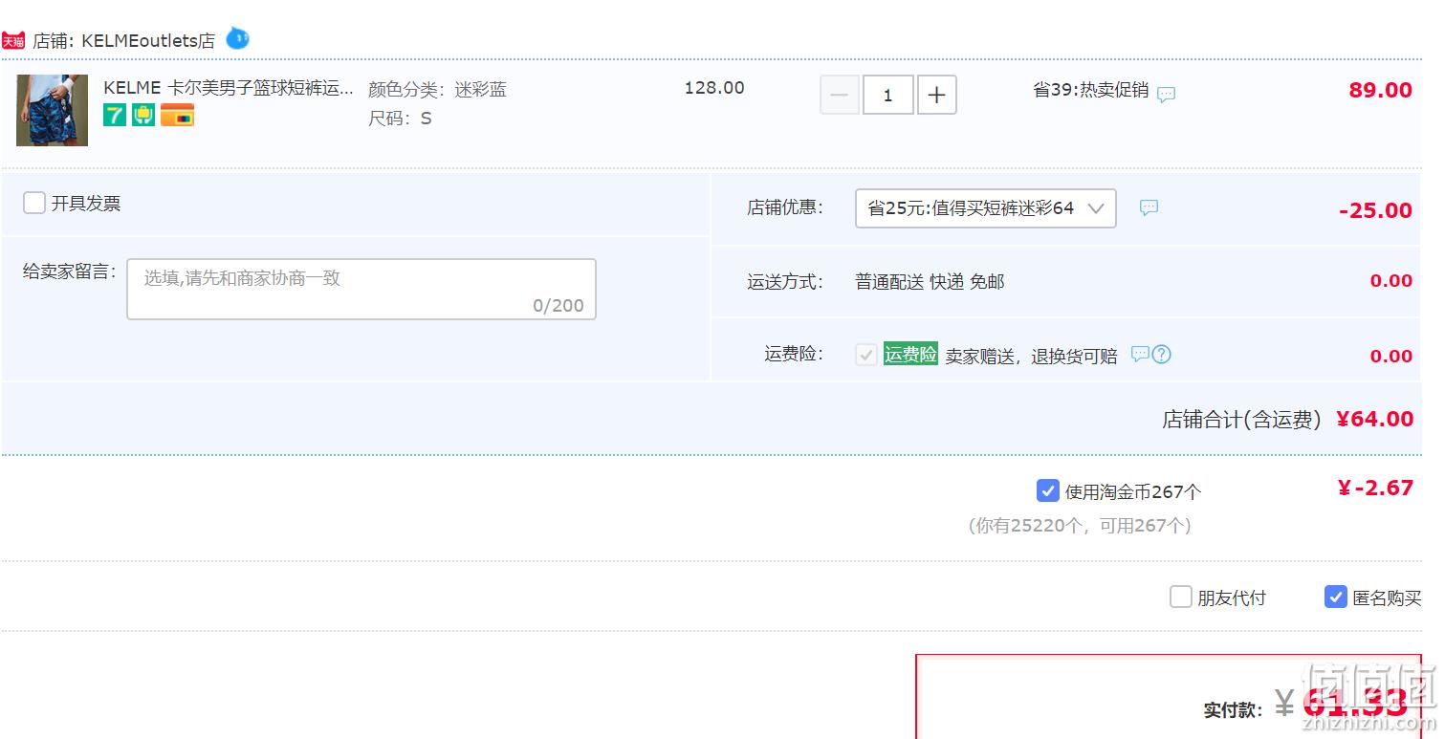Click the quantity input field showing 1
Viewport: 1445px width, 739px height.
(888, 95)
